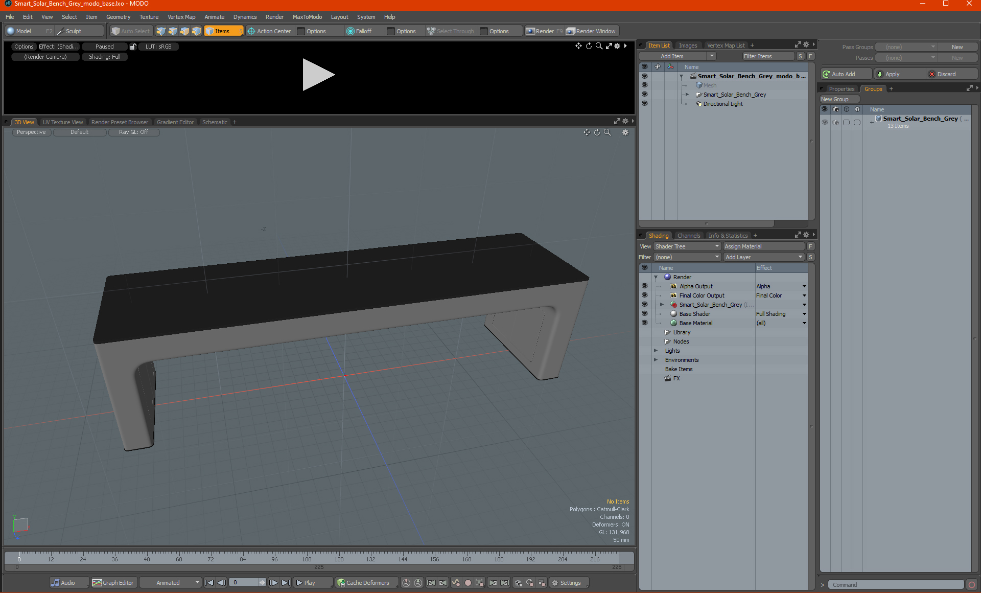
Task: Open Shader Tree view dropdown
Action: [x=687, y=246]
